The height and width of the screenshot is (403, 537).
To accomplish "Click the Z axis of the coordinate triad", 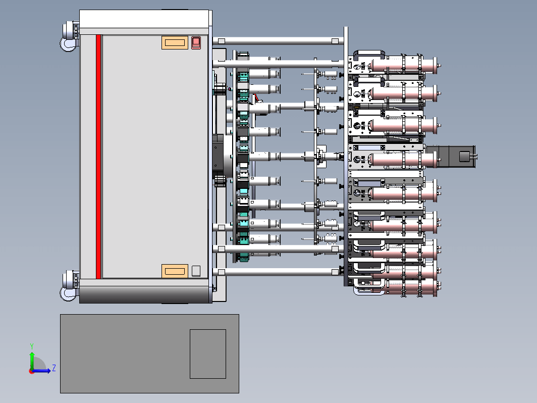I will coord(42,371).
